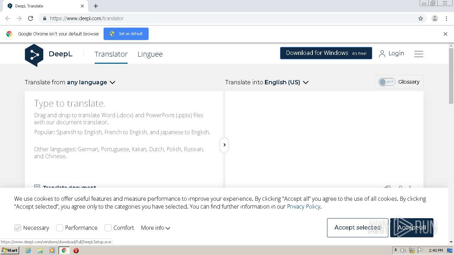Check the Comfort cookies checkbox
This screenshot has width=454, height=255.
pyautogui.click(x=108, y=228)
